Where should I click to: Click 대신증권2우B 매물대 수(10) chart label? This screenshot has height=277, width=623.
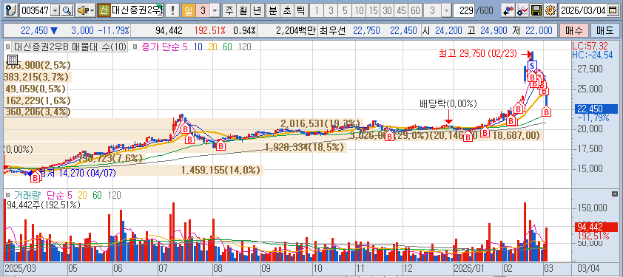point(70,47)
